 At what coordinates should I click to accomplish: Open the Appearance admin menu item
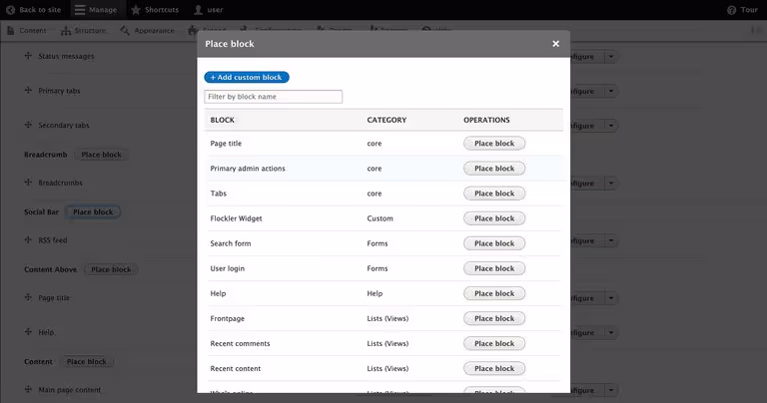point(147,30)
